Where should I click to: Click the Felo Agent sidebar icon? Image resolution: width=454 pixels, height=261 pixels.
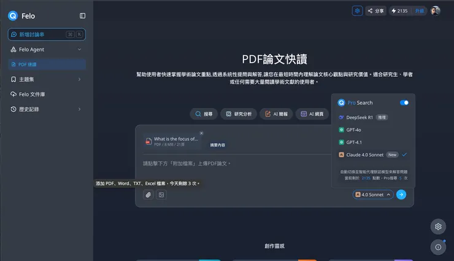[13, 50]
